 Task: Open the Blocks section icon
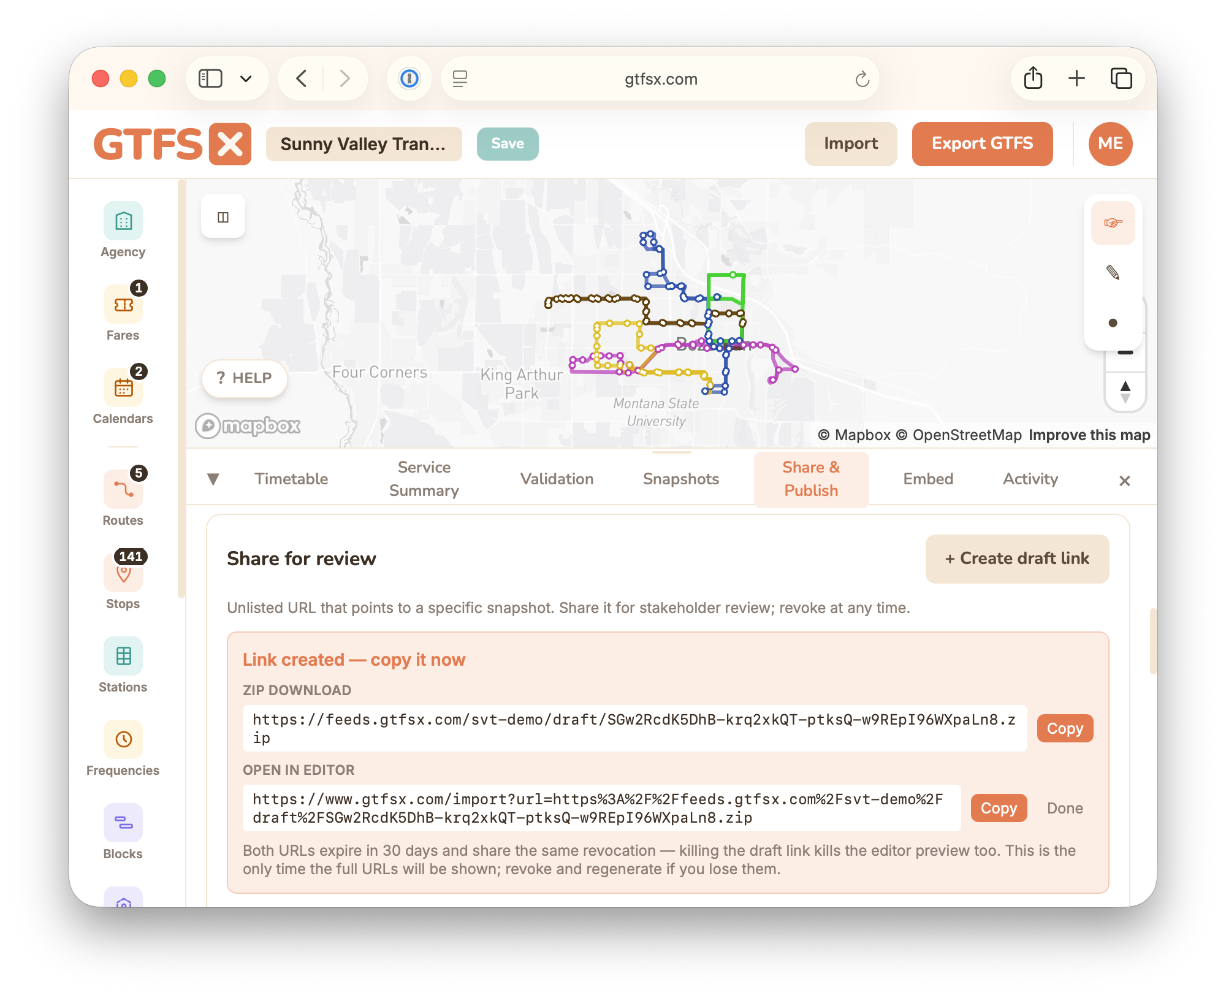click(123, 823)
